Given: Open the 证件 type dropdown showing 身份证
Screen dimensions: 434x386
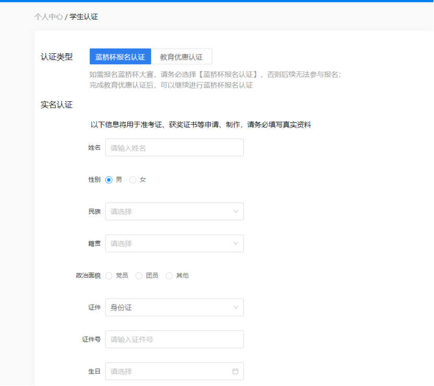Looking at the screenshot, I should 174,307.
